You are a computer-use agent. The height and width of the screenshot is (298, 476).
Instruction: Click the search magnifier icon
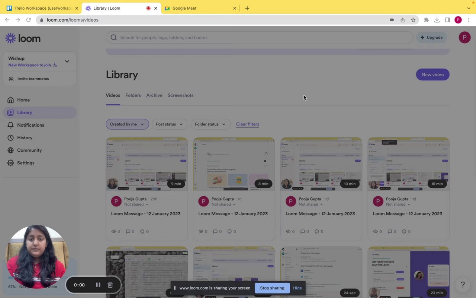(x=114, y=37)
